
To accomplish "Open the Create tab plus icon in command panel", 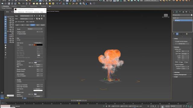I will [x=174, y=12].
